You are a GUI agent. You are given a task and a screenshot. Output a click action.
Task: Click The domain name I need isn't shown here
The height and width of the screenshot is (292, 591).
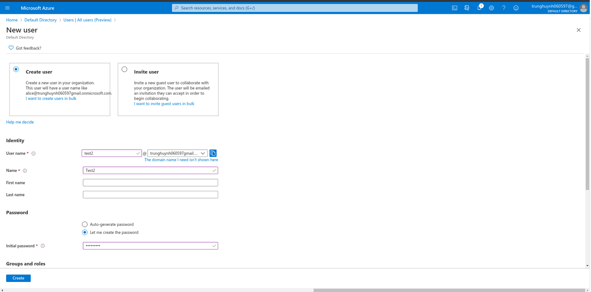point(181,160)
